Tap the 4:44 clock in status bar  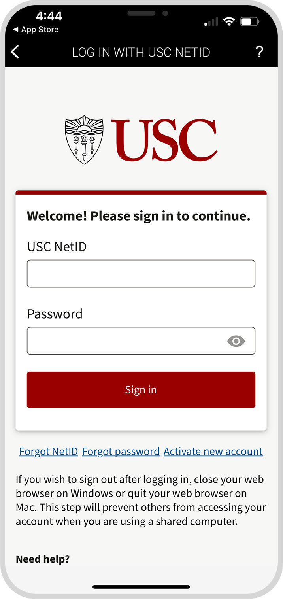pos(49,16)
